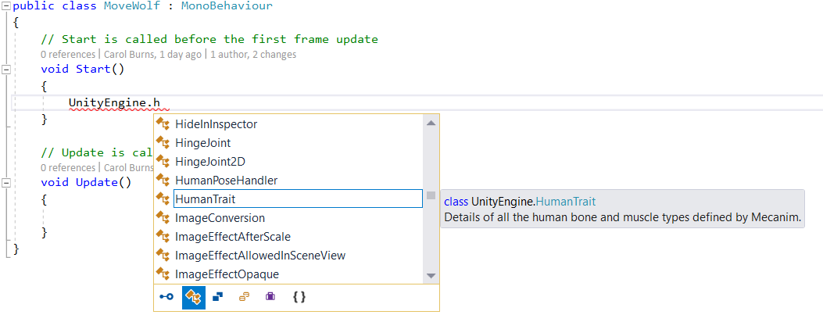This screenshot has width=823, height=322.
Task: Collapse the Start method block
Action: (6, 69)
